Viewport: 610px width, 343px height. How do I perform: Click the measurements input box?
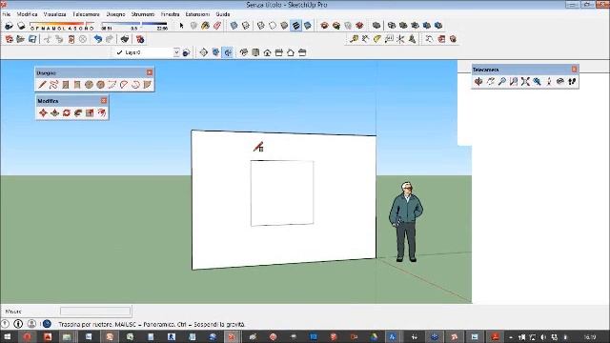(95, 312)
